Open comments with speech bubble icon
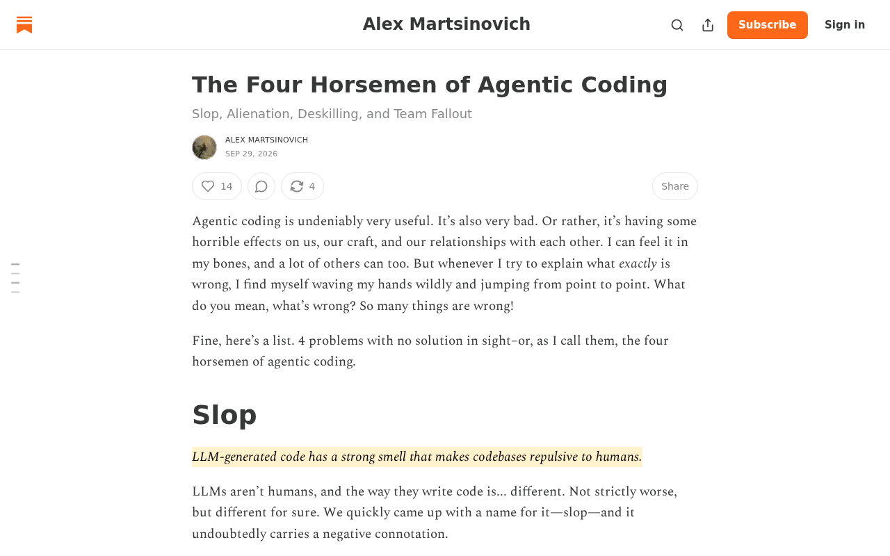 [261, 186]
